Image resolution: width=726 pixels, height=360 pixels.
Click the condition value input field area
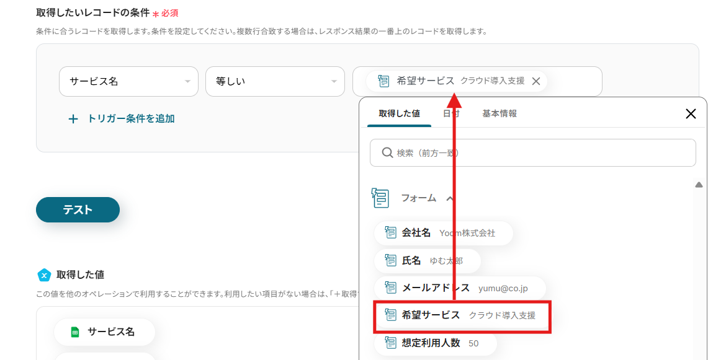(x=477, y=81)
